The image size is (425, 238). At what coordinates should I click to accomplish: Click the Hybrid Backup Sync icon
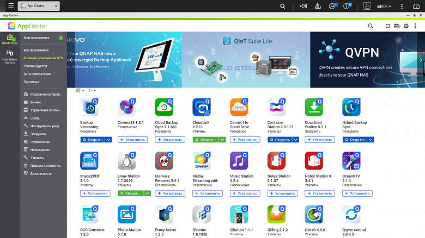pyautogui.click(x=351, y=107)
